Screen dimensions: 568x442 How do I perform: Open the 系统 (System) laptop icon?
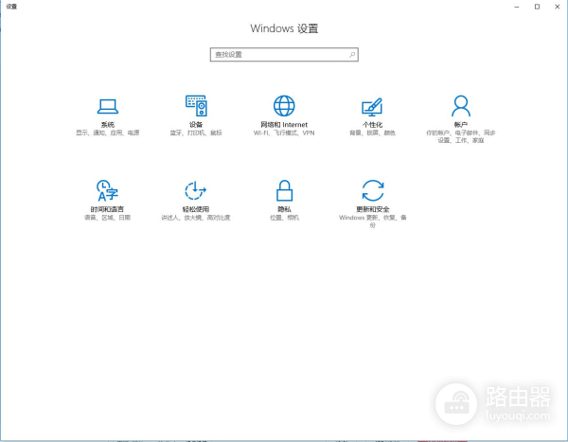(108, 106)
